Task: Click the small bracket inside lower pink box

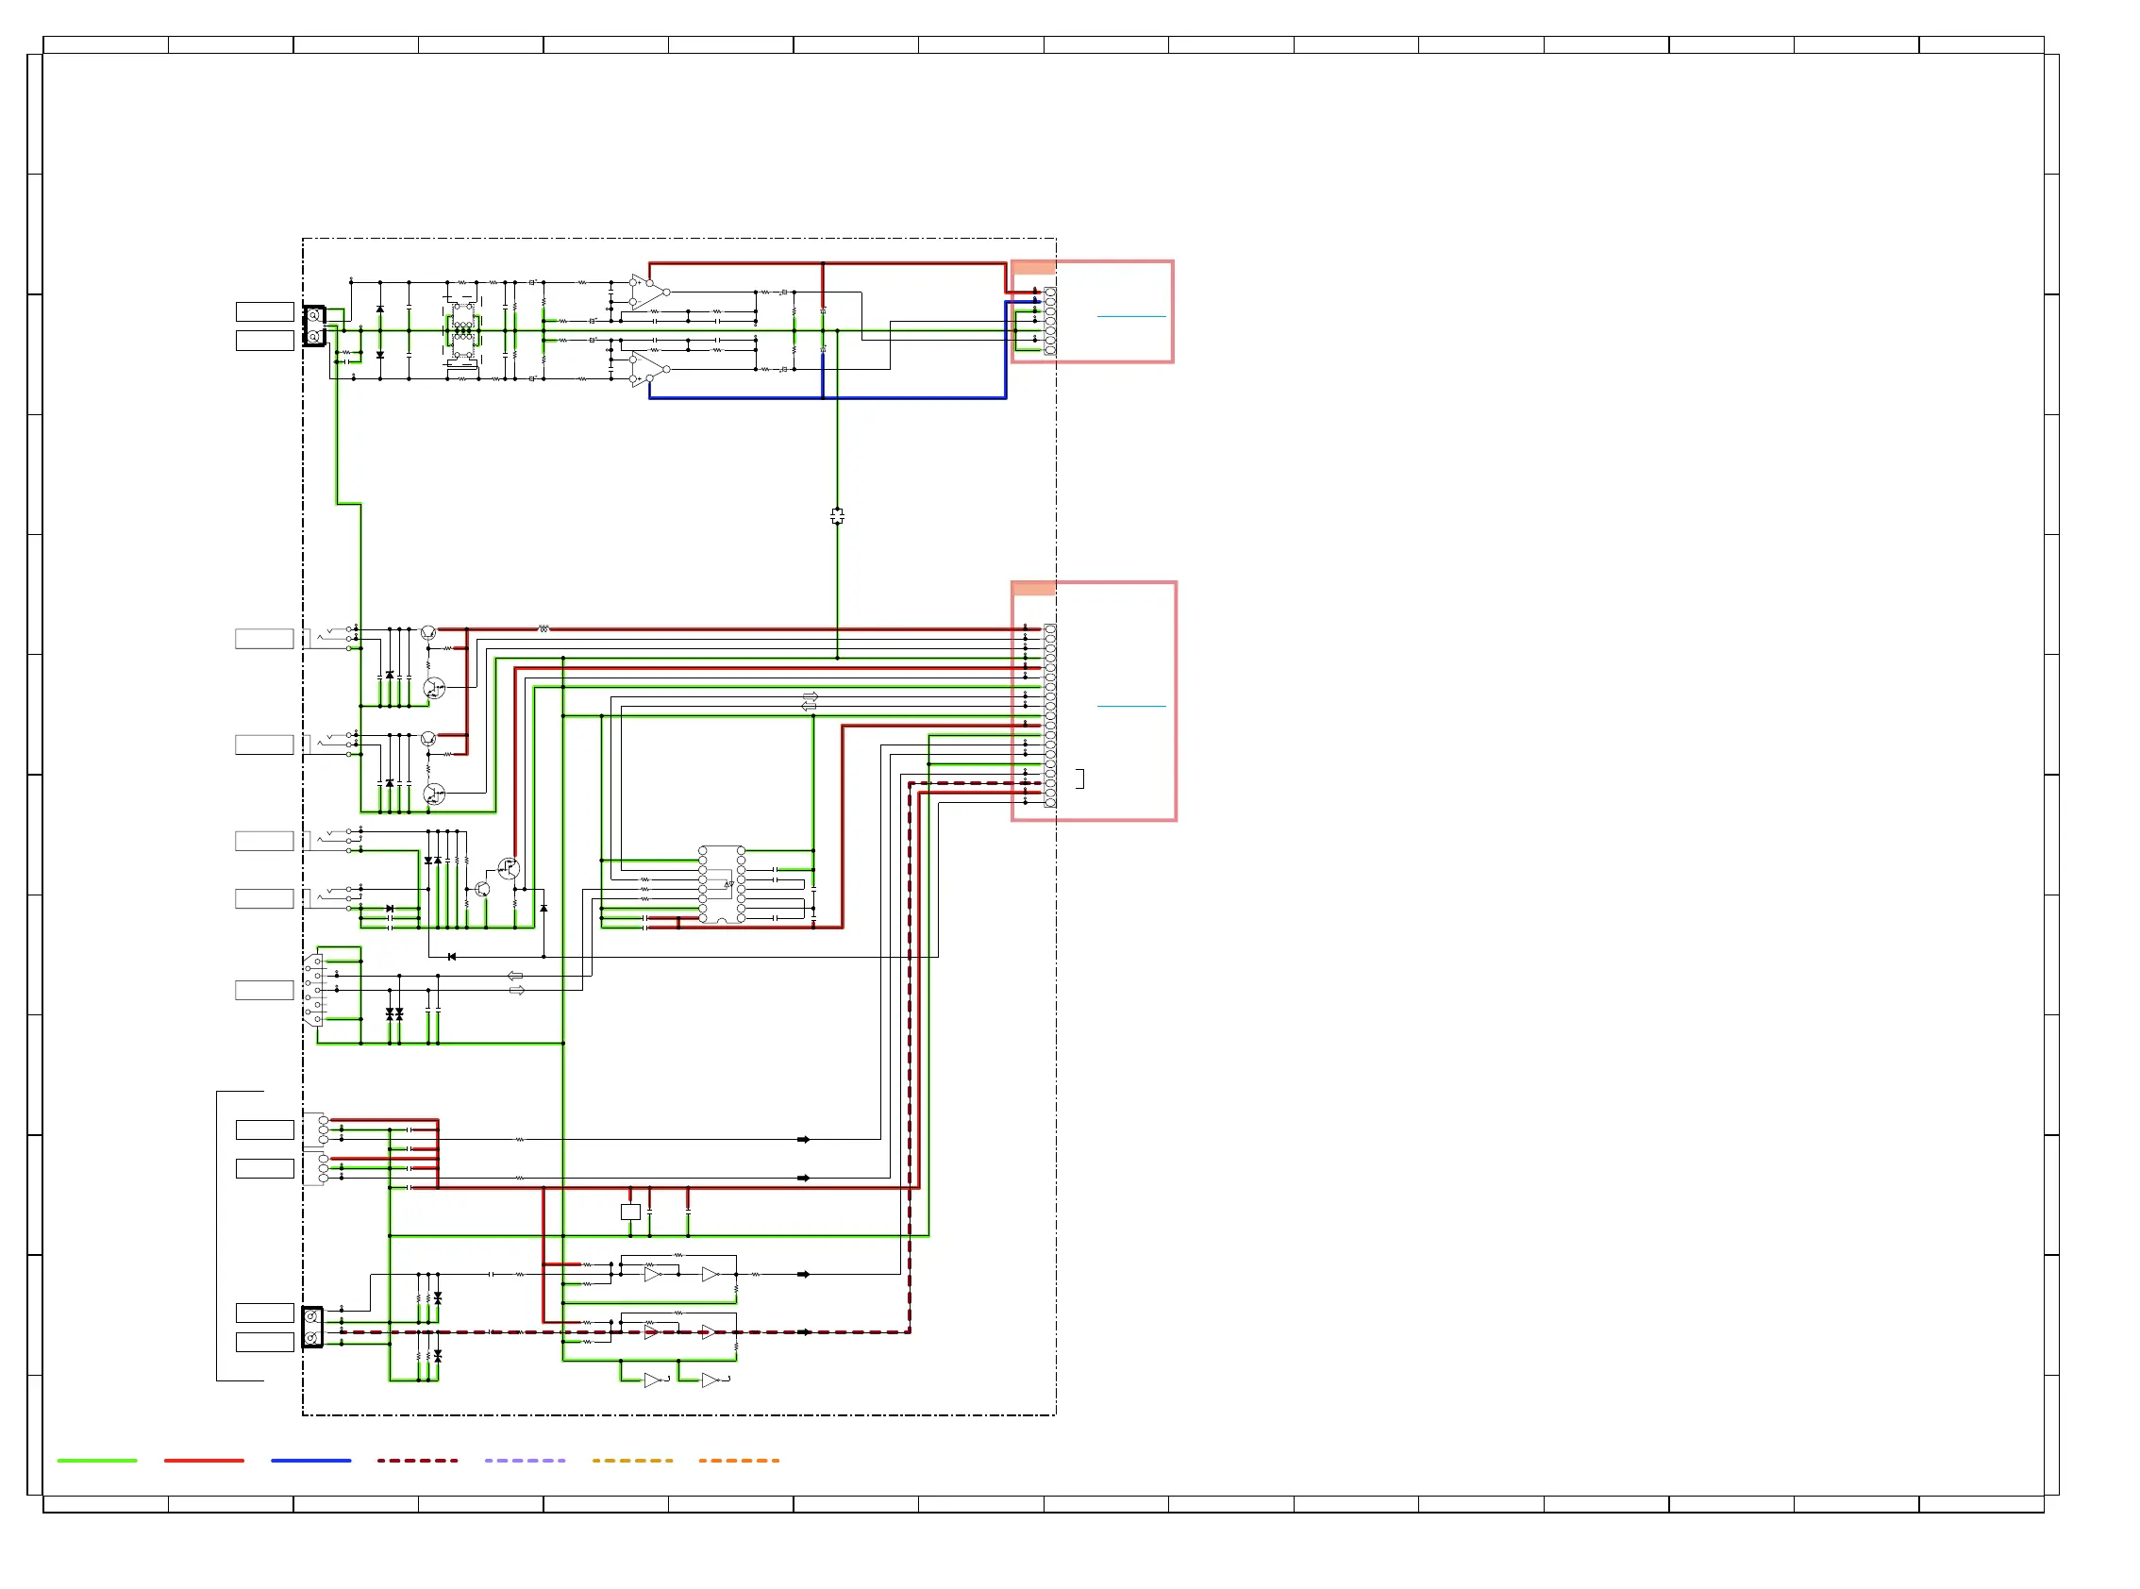Action: tap(1081, 779)
